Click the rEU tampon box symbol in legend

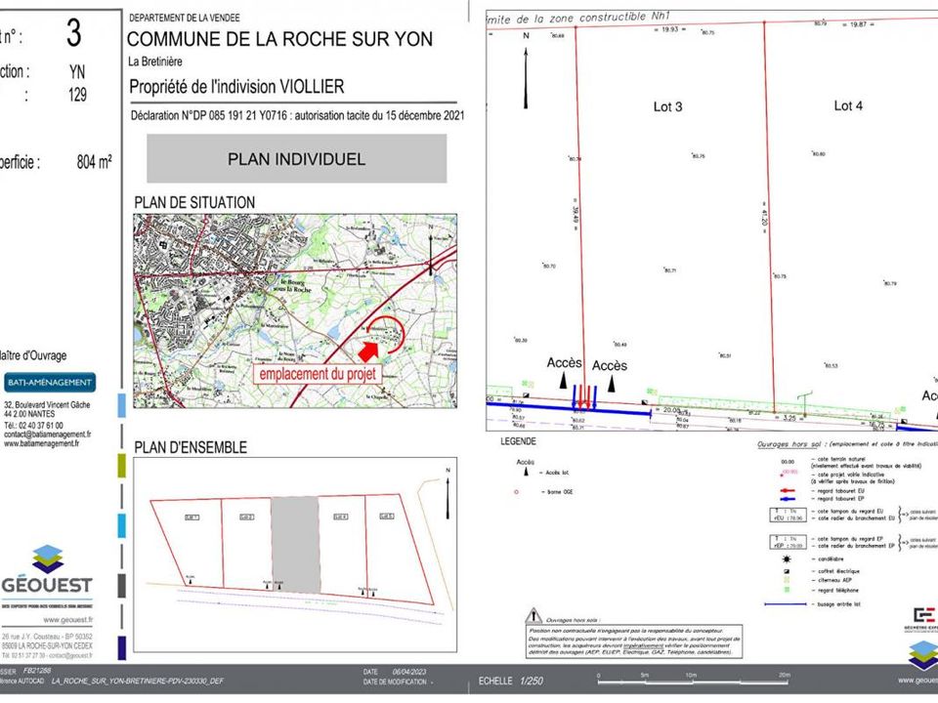pos(788,515)
